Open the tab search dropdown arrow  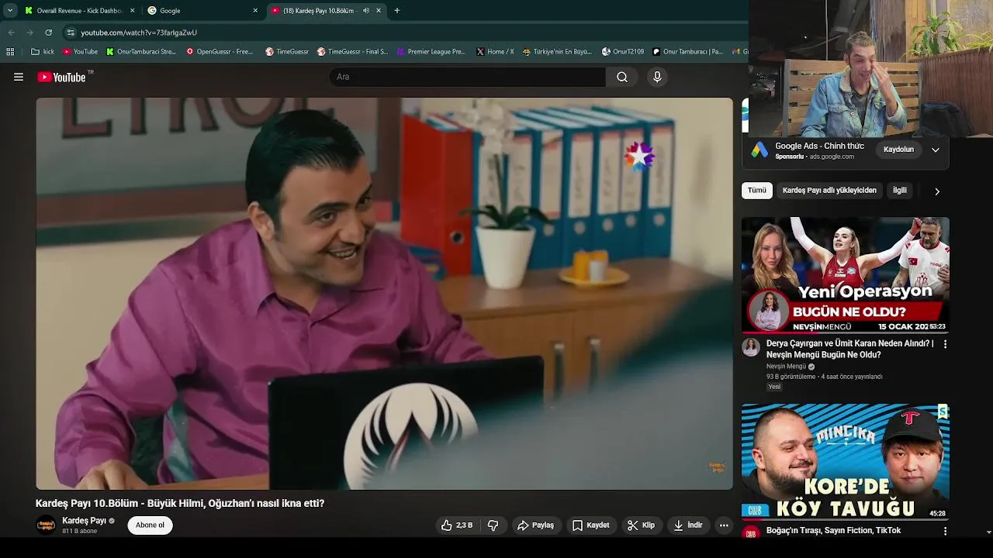click(x=10, y=11)
